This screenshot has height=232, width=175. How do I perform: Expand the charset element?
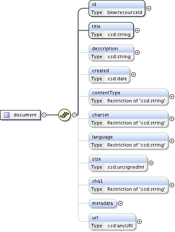(172, 119)
